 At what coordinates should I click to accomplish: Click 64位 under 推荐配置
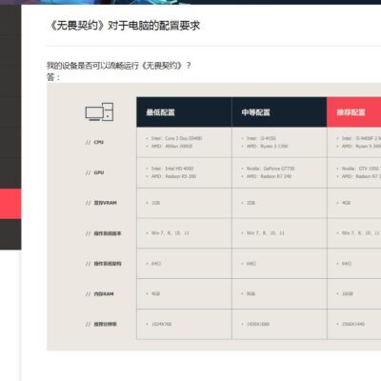347,264
